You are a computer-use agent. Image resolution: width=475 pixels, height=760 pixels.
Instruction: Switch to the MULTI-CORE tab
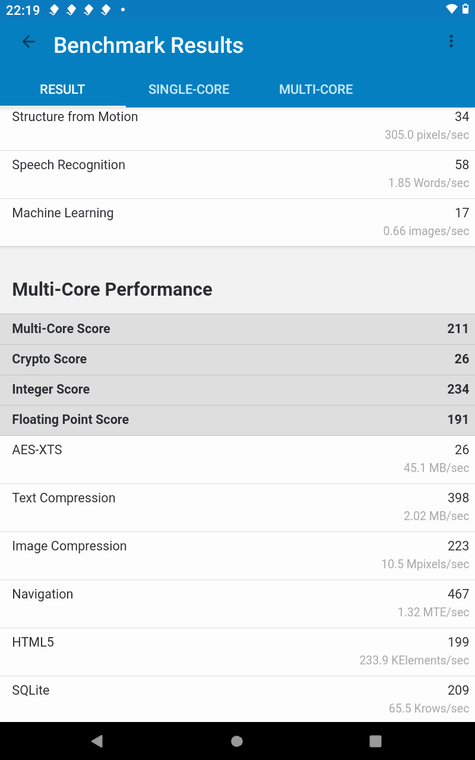[x=316, y=90]
